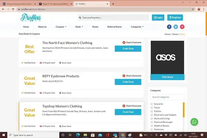Viewport: 207px width, 138px height.
Task: Tick the Fashion category checkbox
Action: pyautogui.click(x=151, y=111)
